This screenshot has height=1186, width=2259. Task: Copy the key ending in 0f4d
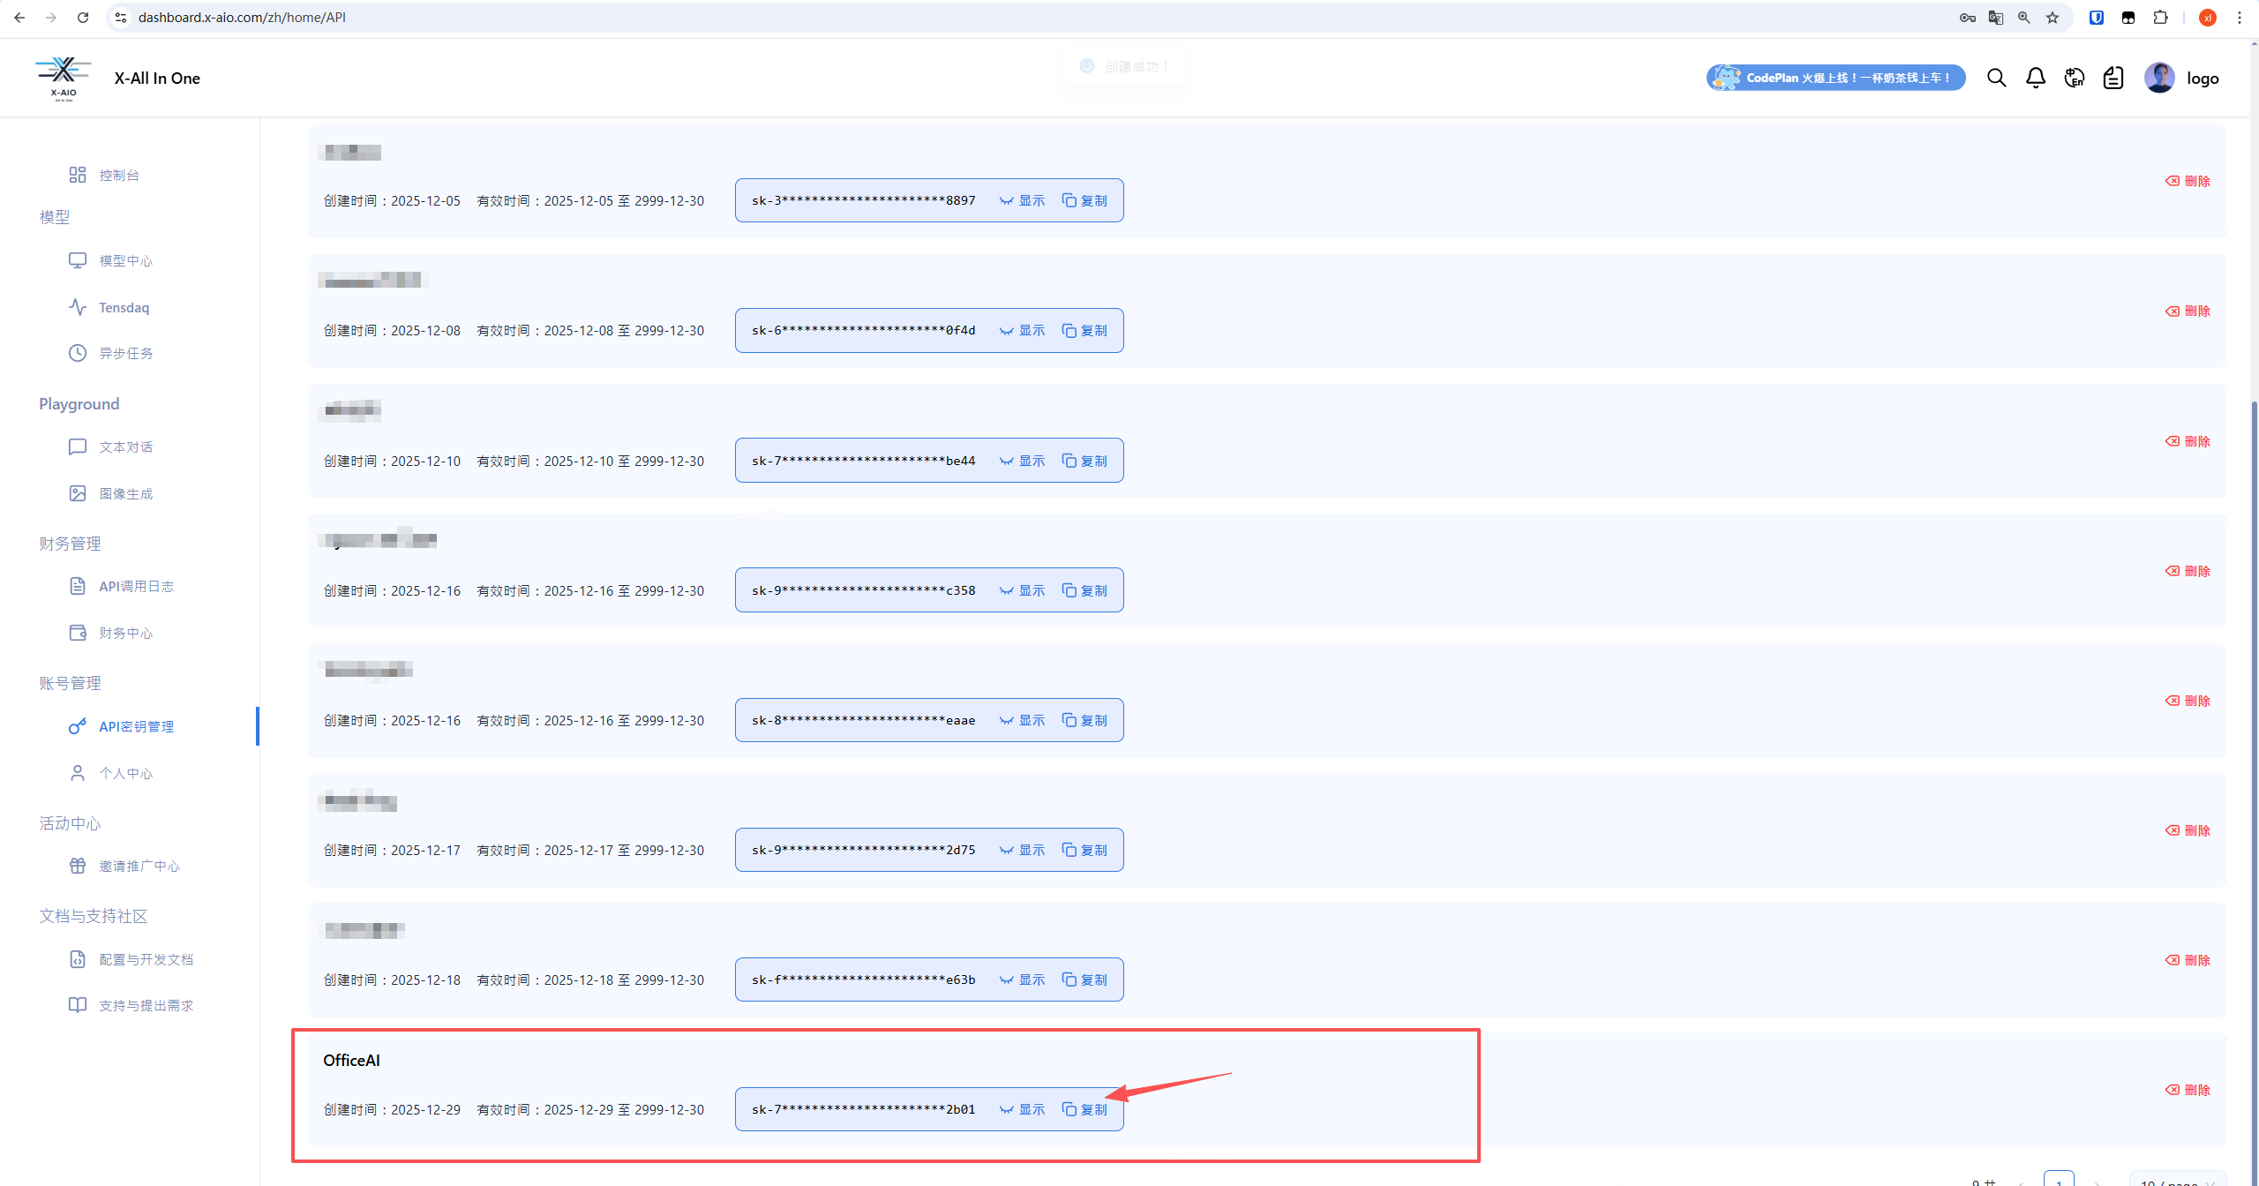[1084, 330]
